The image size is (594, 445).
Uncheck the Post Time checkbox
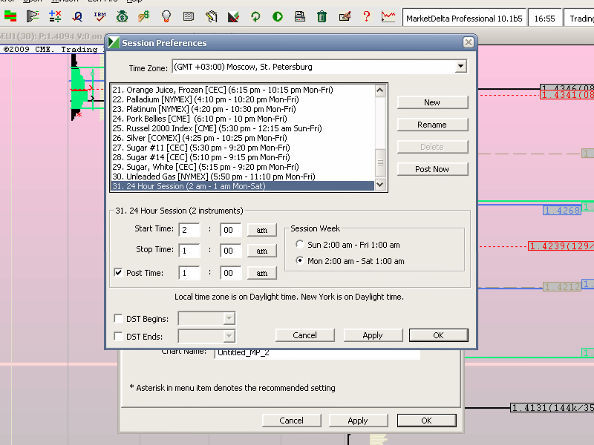[x=119, y=273]
